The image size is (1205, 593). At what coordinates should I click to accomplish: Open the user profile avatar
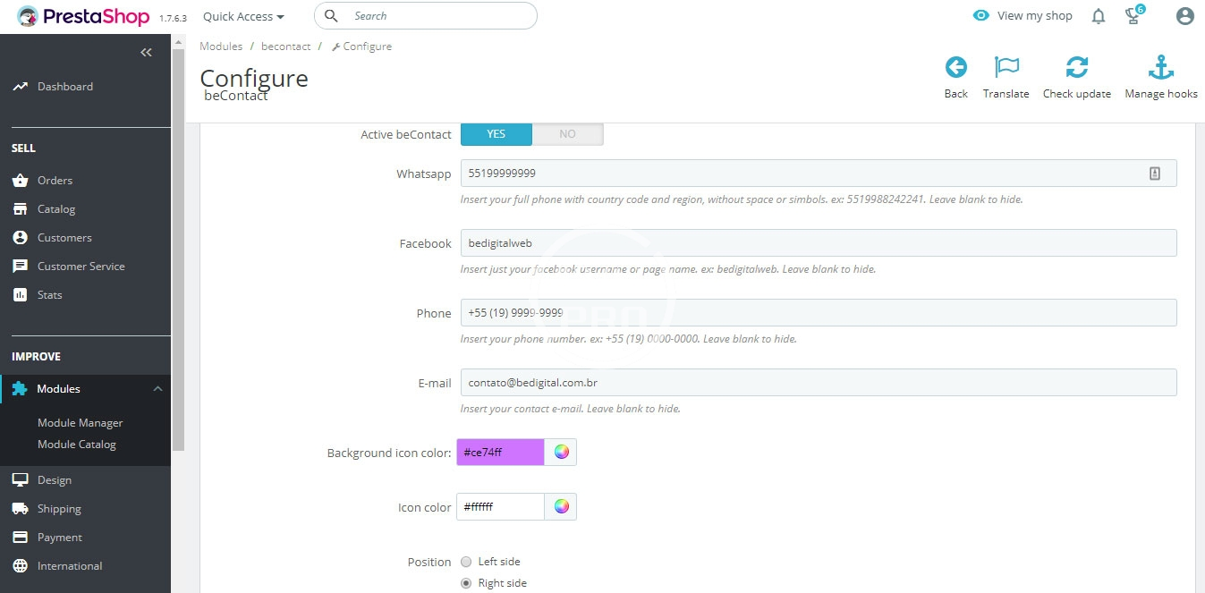[x=1185, y=16]
